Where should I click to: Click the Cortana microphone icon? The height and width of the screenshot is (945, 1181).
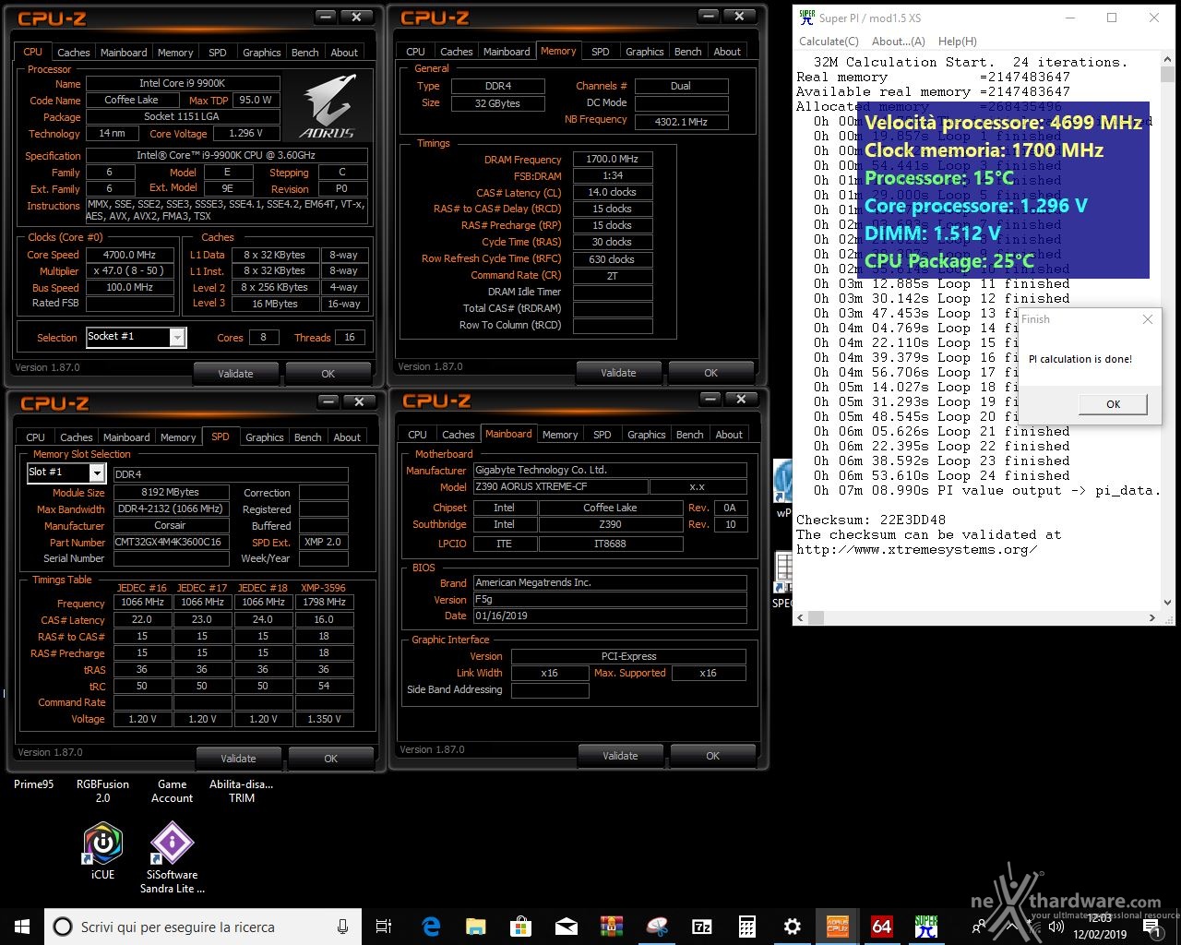[x=343, y=927]
